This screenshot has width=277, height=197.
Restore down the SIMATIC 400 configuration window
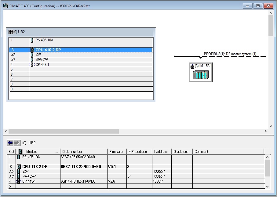pos(258,6)
